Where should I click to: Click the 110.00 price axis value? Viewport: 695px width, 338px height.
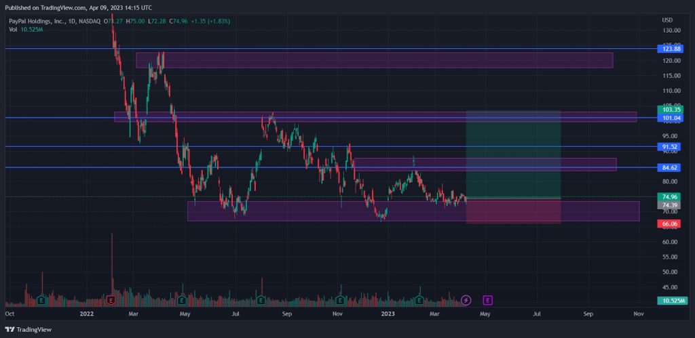pyautogui.click(x=671, y=91)
